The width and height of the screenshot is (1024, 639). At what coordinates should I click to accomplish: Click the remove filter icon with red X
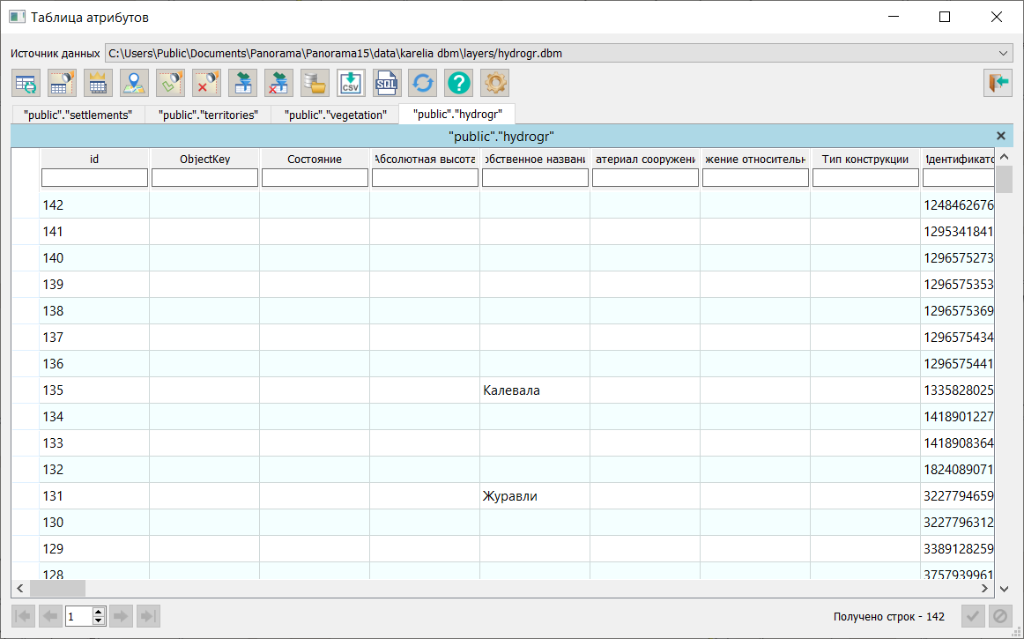(206, 83)
